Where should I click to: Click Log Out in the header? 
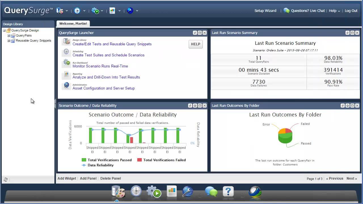pyautogui.click(x=351, y=11)
